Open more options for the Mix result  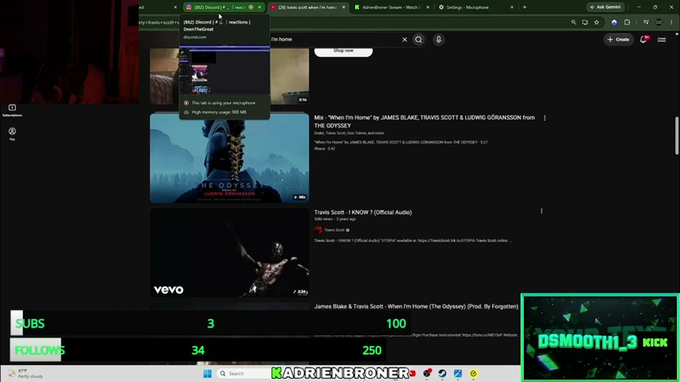[545, 118]
